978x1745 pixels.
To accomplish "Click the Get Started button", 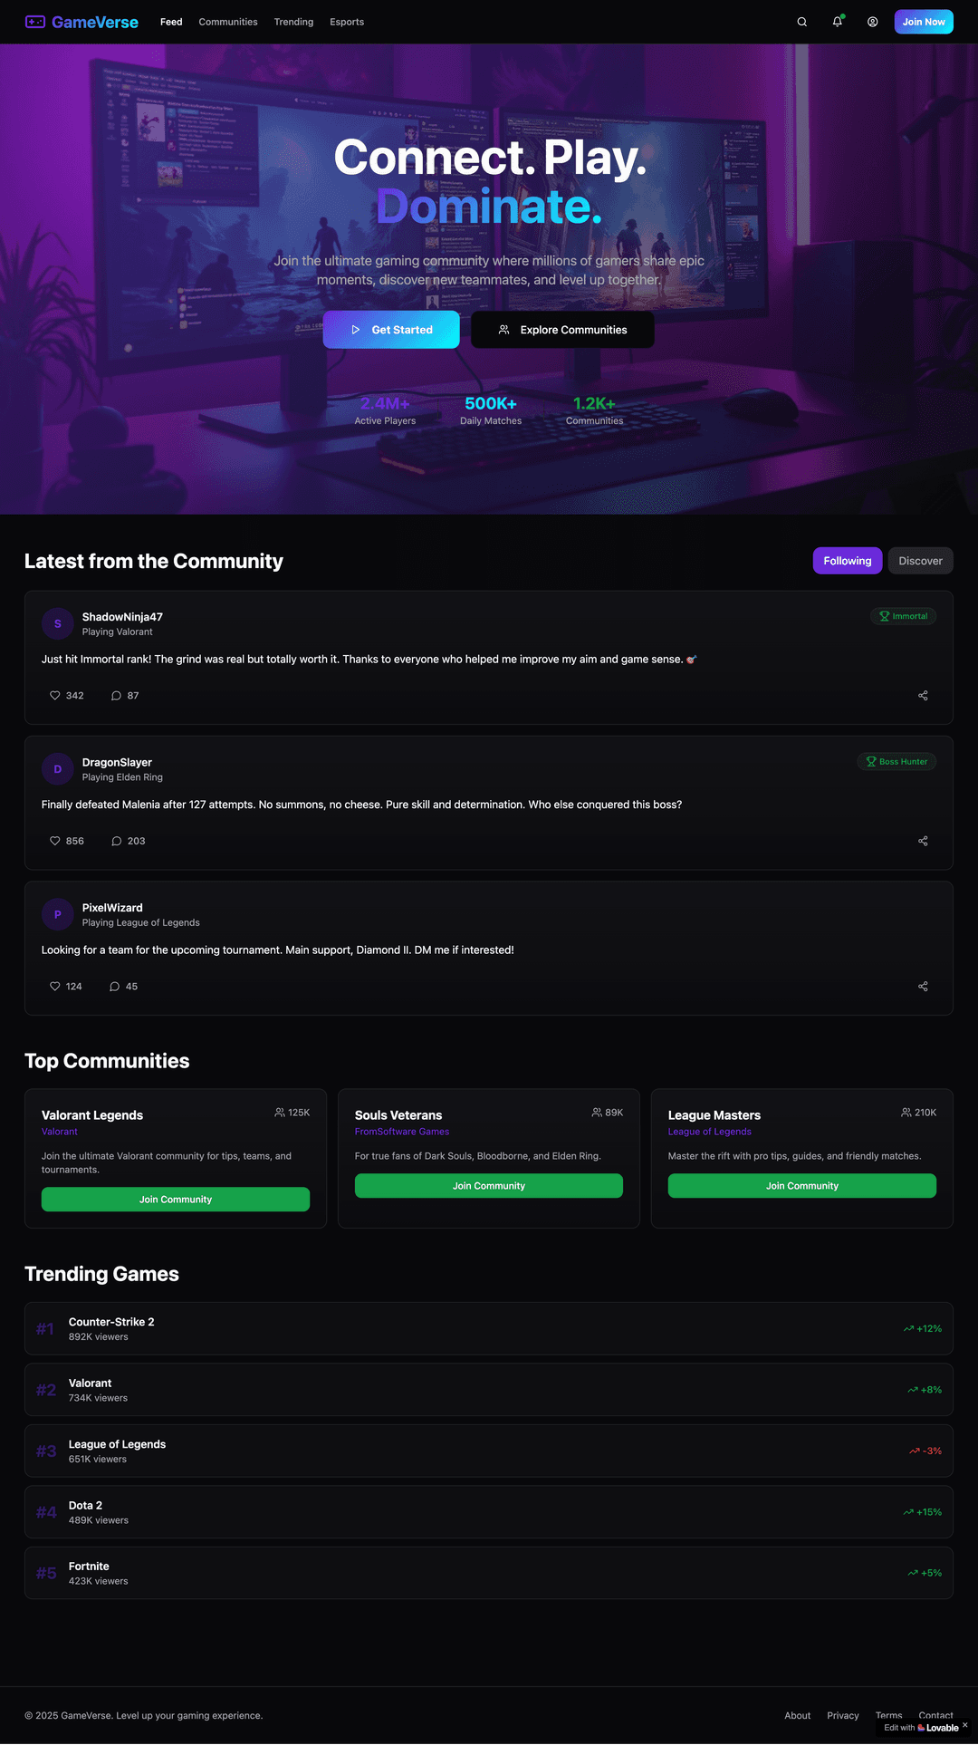I will (391, 330).
